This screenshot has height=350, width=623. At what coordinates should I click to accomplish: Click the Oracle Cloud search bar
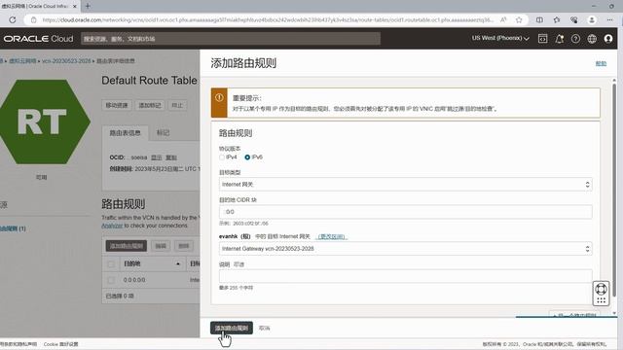[x=231, y=39]
